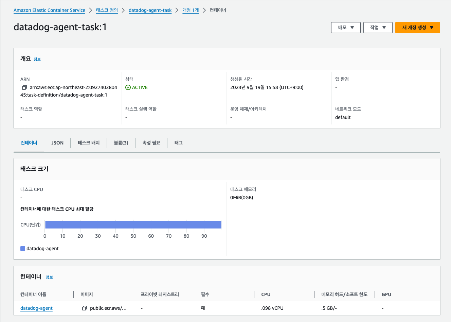451x322 pixels.
Task: Click the 이미지 column header
Action: point(87,294)
